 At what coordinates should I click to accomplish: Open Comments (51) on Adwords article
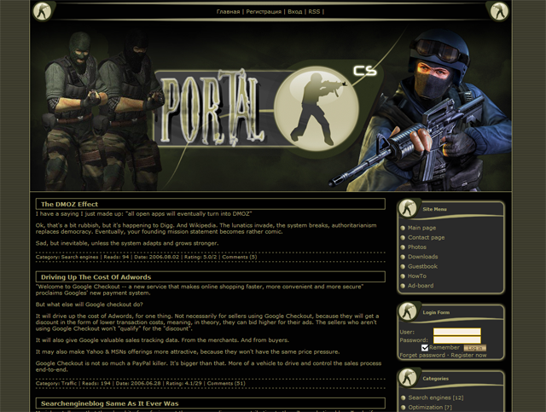click(226, 384)
